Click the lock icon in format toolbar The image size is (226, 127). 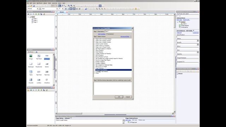click(136, 9)
